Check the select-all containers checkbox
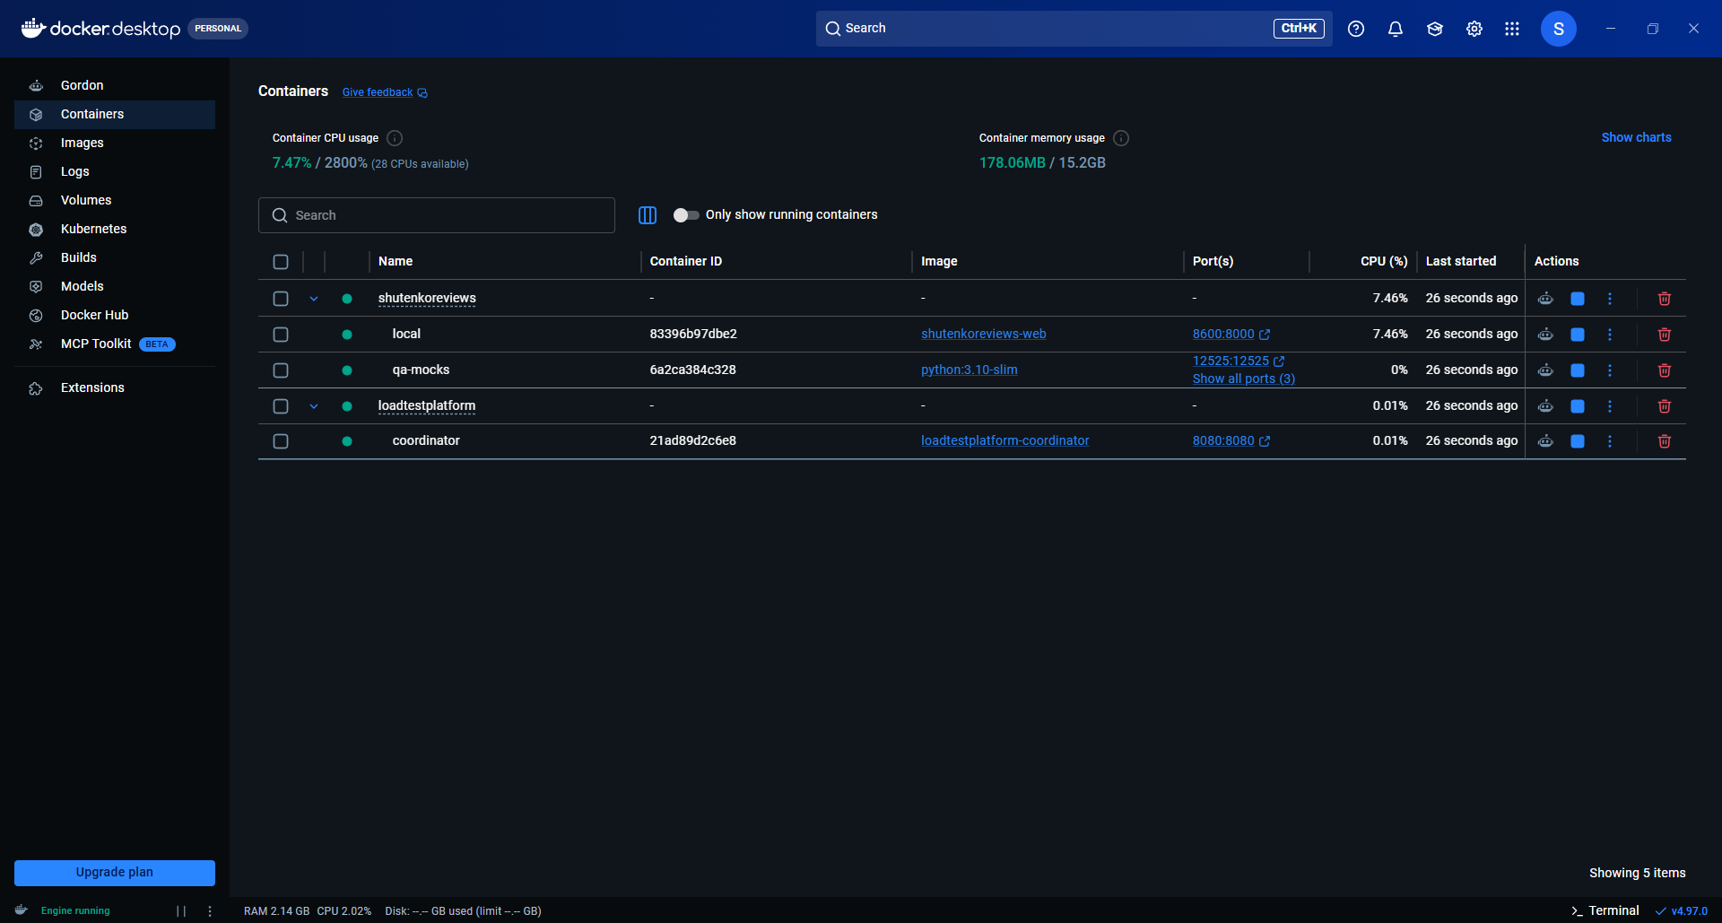 [x=281, y=262]
